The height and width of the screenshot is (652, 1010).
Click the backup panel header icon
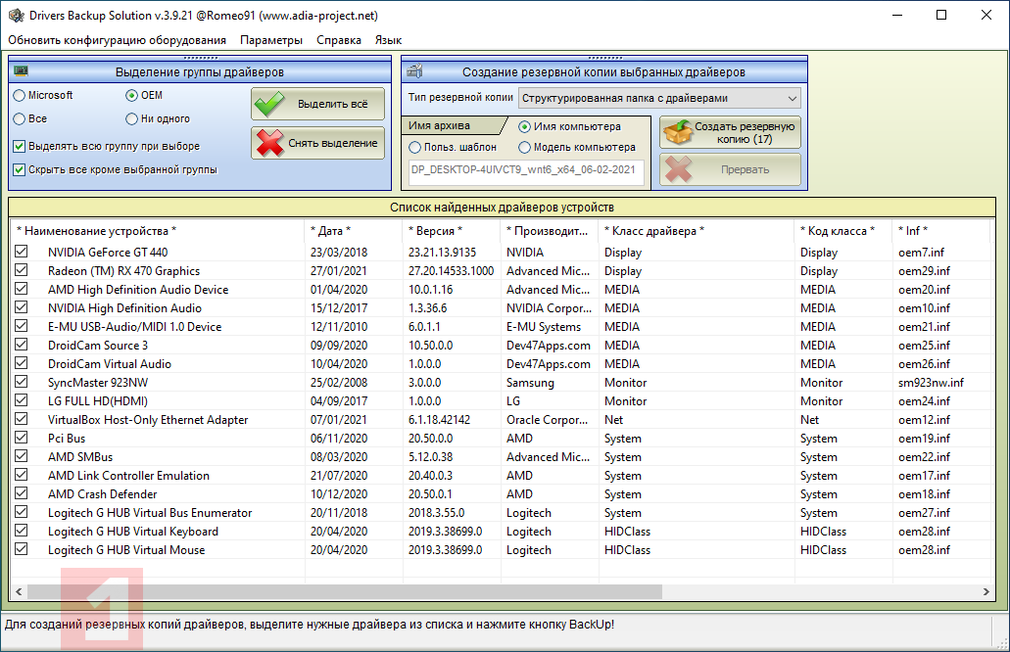click(414, 71)
